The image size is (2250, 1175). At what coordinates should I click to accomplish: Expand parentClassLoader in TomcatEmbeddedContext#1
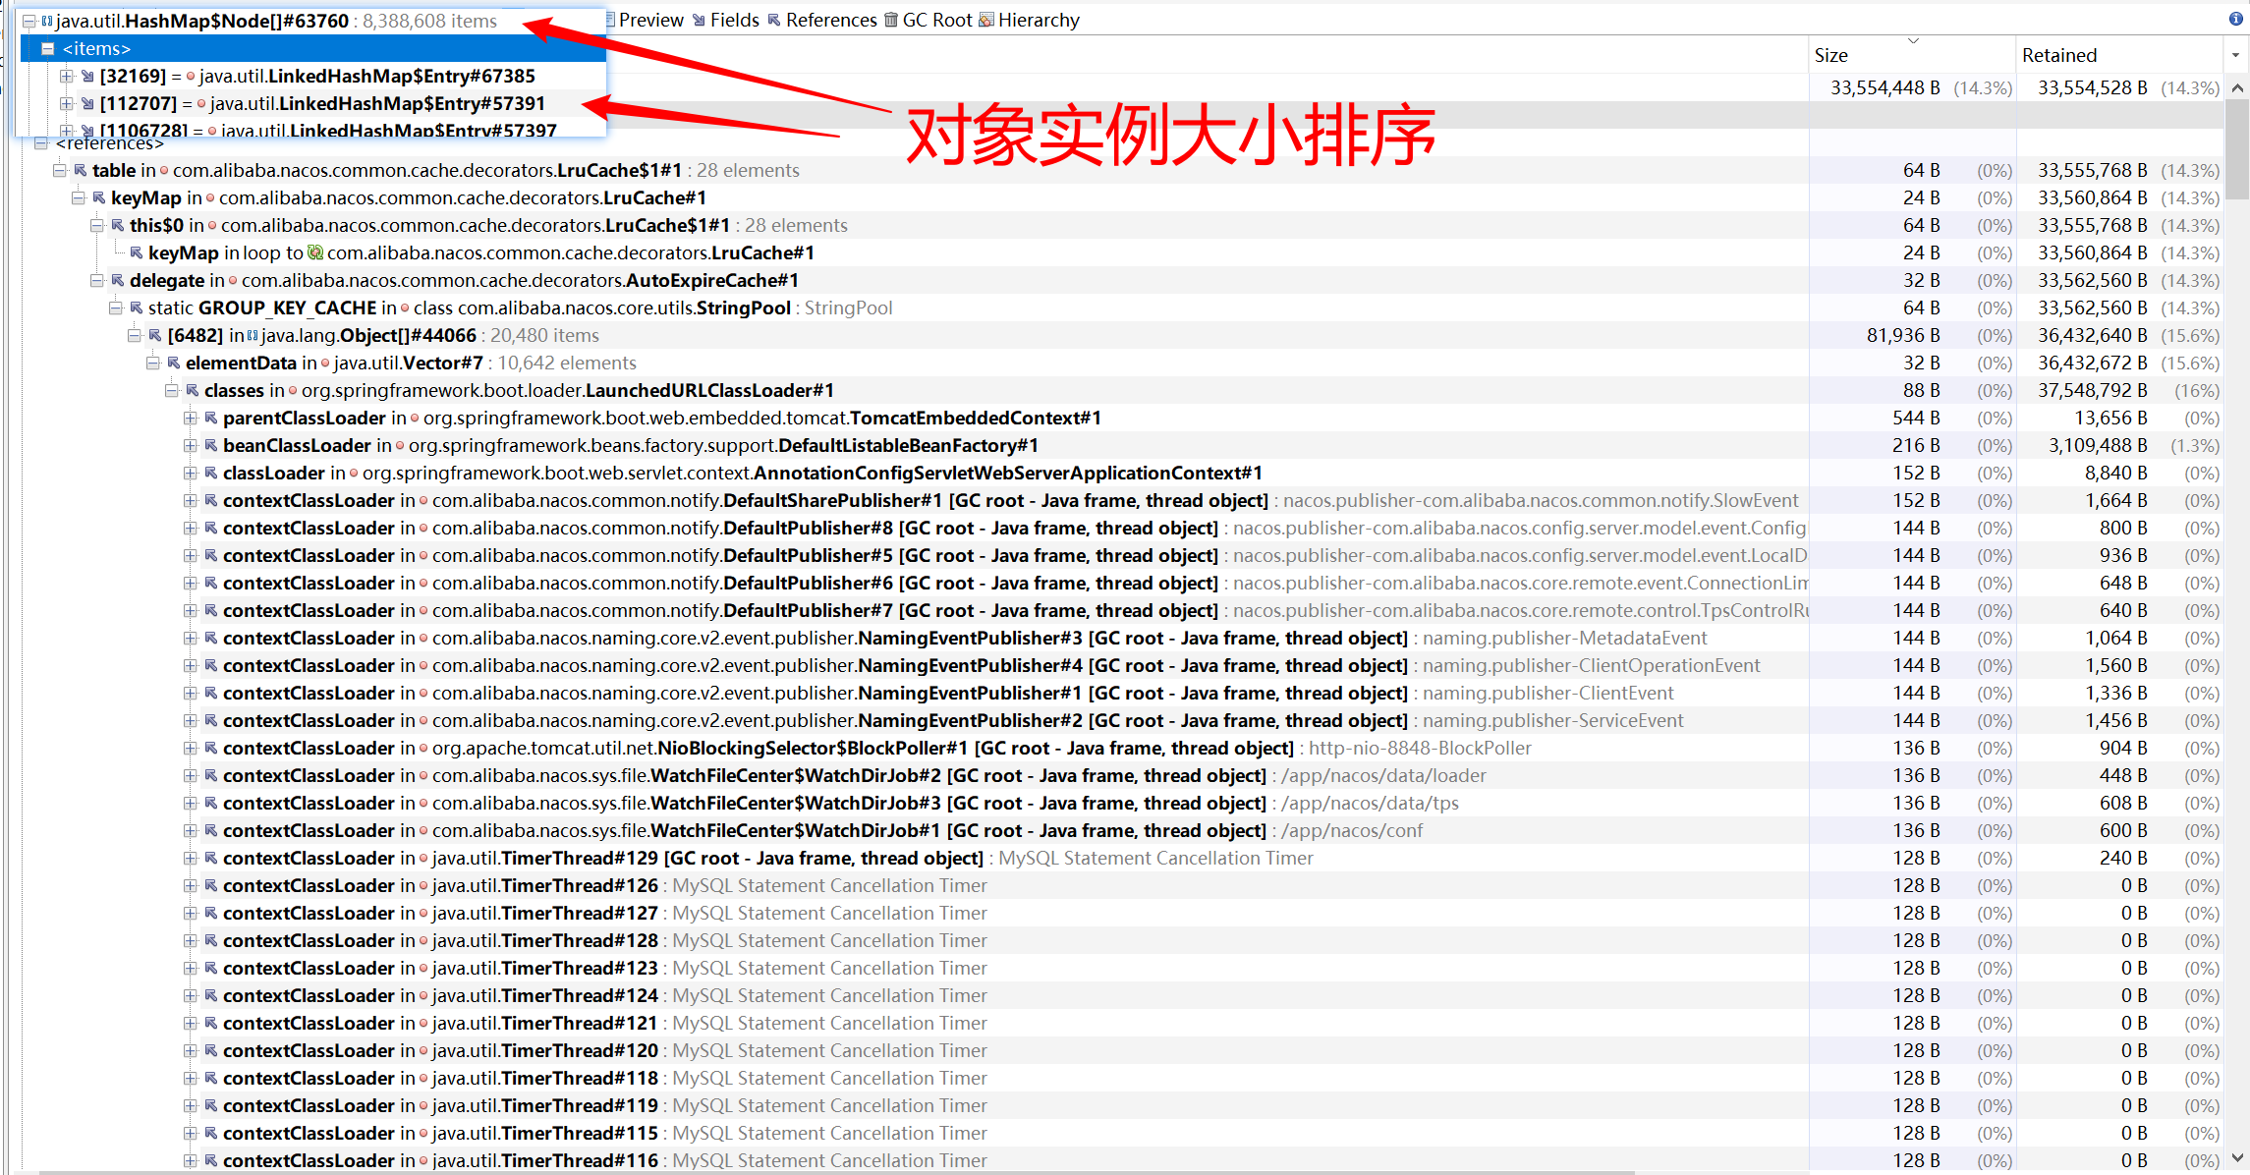[193, 418]
